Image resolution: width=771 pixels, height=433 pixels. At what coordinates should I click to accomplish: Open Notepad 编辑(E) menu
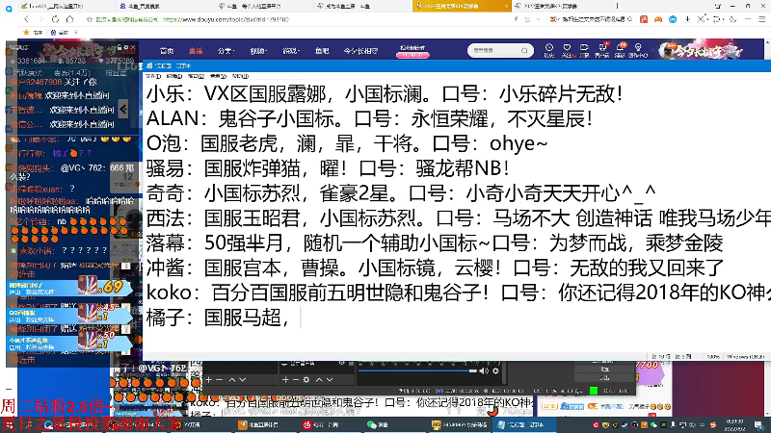click(174, 76)
